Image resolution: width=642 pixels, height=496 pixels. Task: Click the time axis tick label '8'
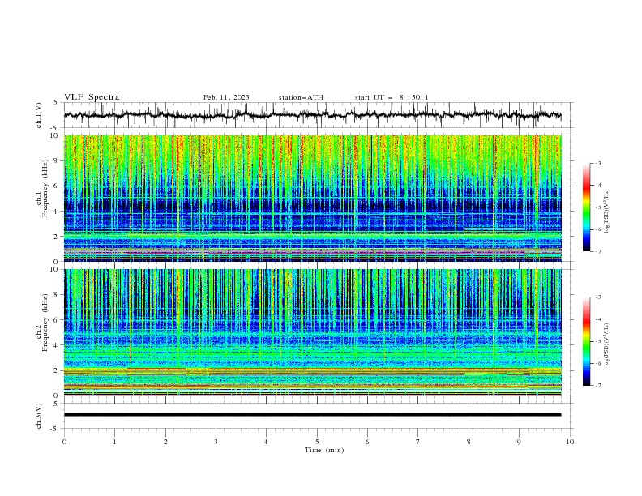pos(469,442)
